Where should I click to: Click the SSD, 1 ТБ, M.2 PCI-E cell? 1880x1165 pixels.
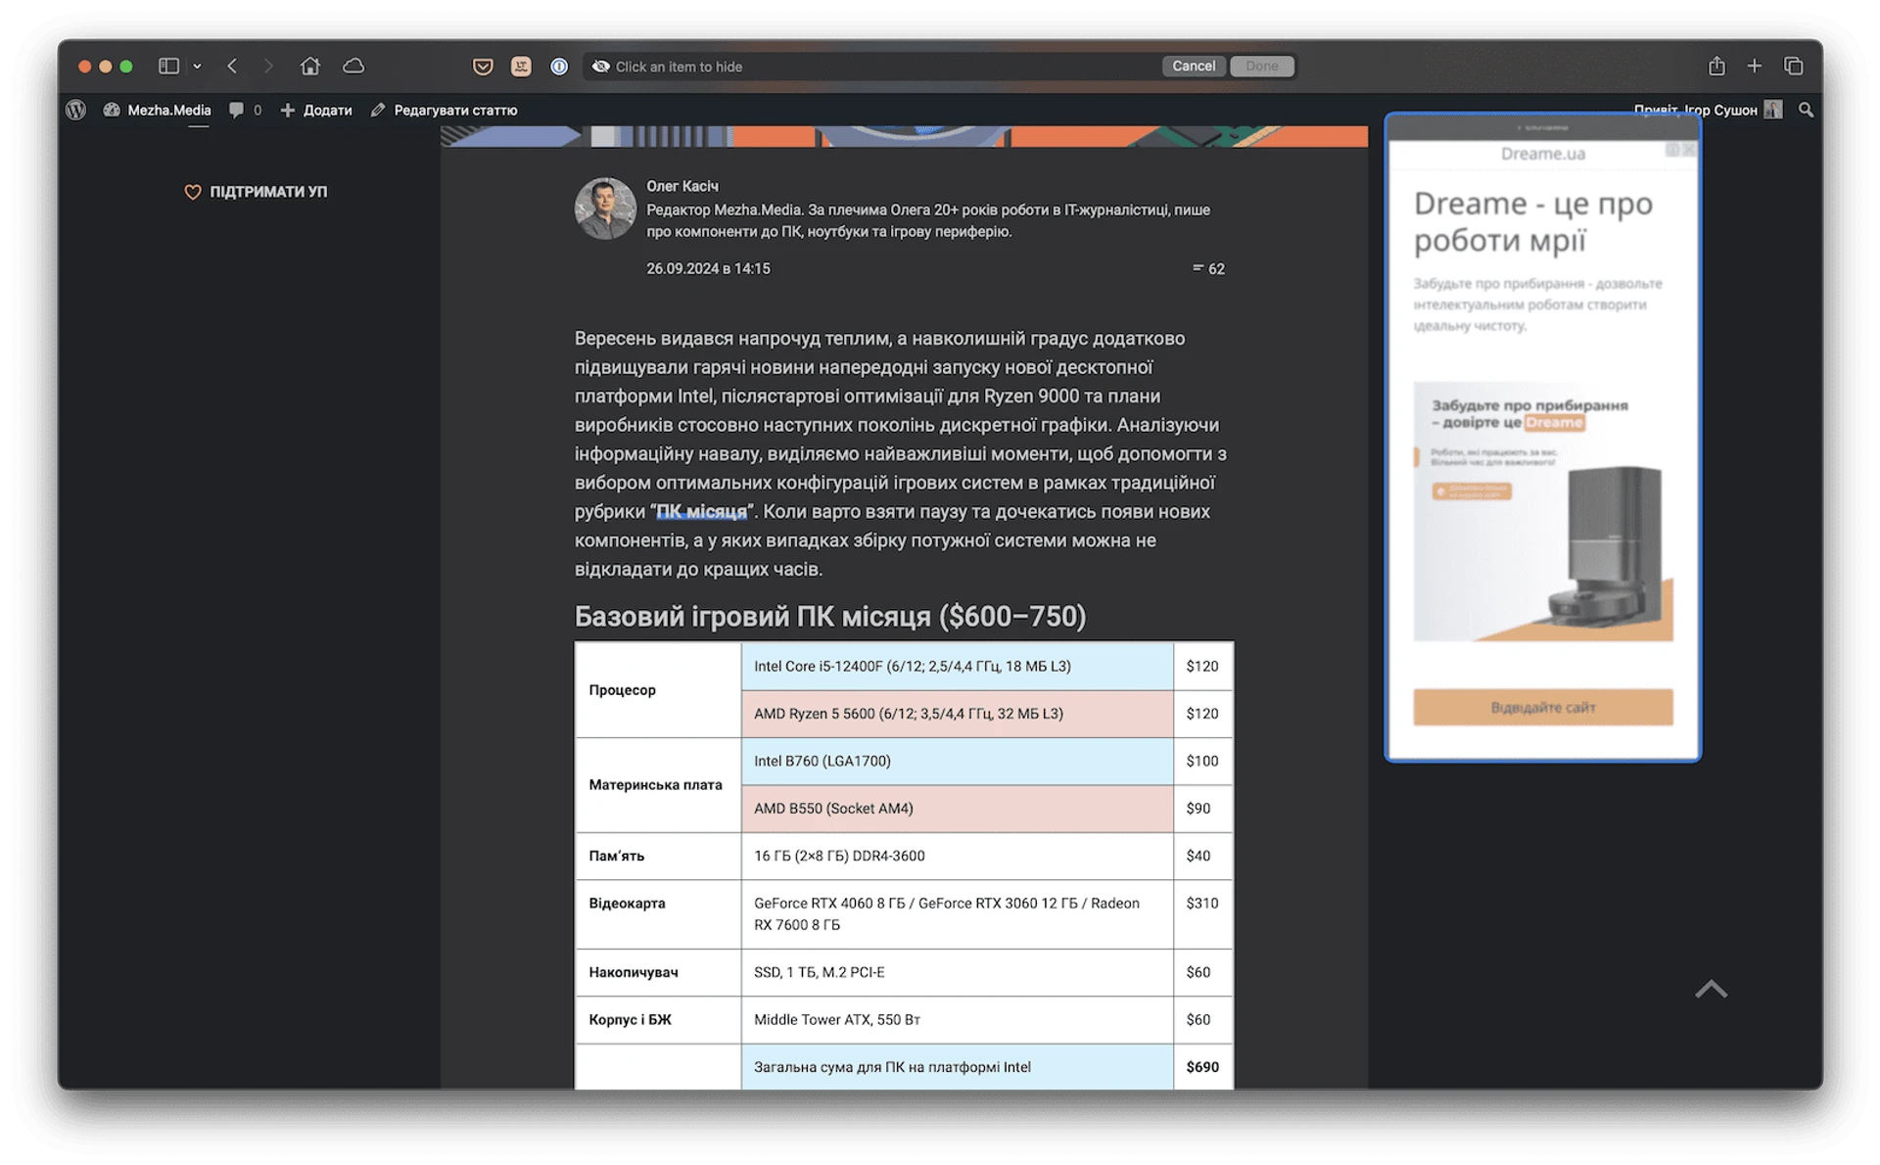click(957, 972)
